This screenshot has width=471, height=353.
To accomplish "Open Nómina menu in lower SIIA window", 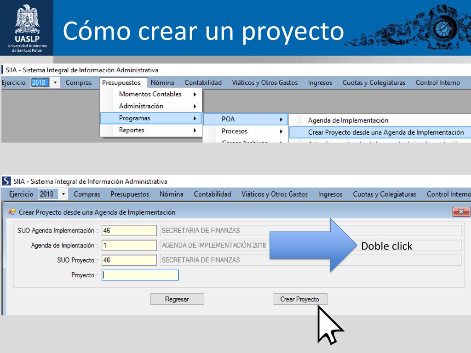I will click(x=171, y=194).
